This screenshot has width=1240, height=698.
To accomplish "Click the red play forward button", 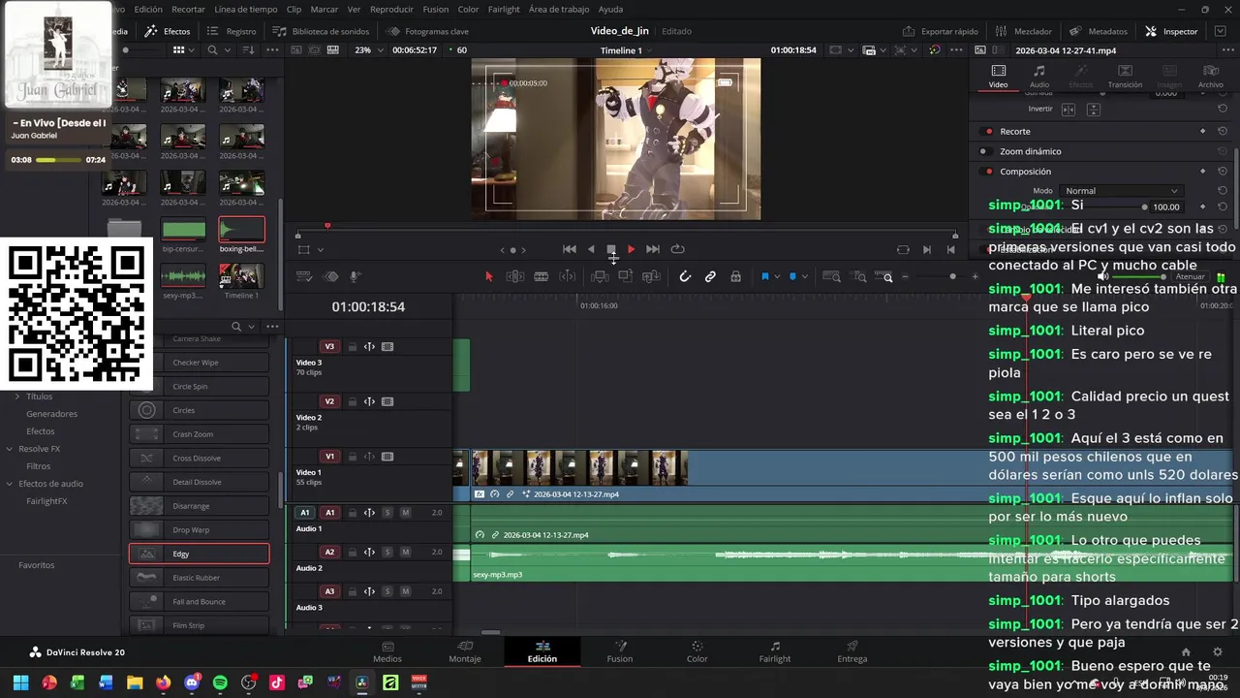I will pyautogui.click(x=631, y=249).
